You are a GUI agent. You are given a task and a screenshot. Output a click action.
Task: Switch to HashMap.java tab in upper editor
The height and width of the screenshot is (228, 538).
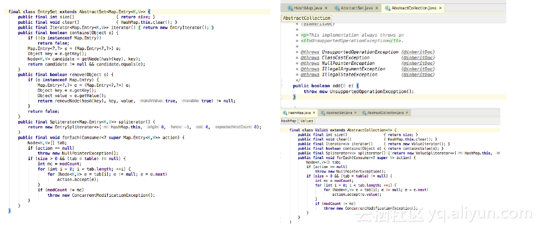[307, 7]
